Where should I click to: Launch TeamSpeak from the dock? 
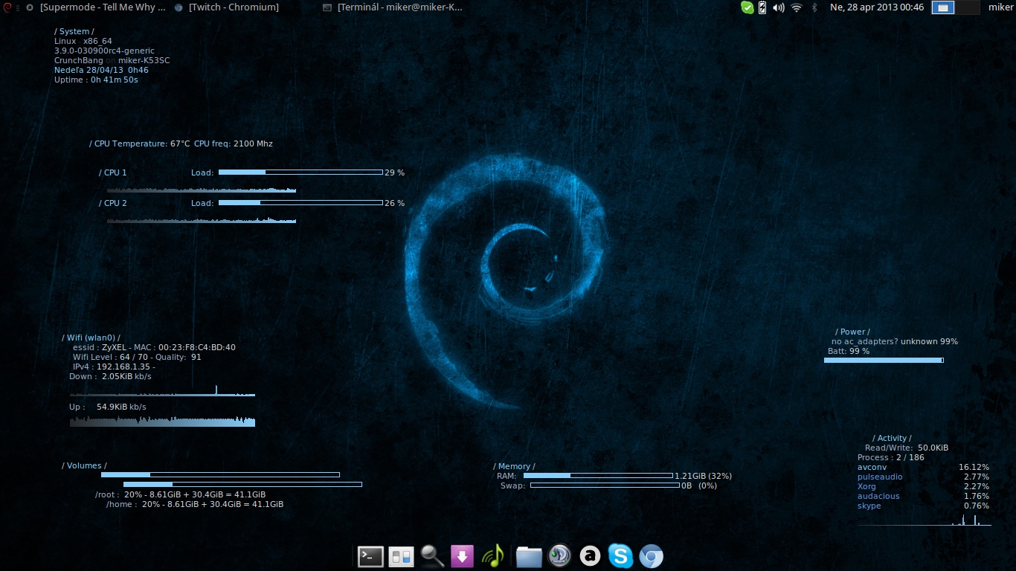pyautogui.click(x=559, y=556)
